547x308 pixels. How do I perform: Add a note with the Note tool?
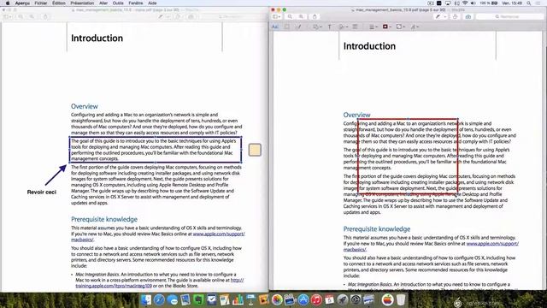356,27
